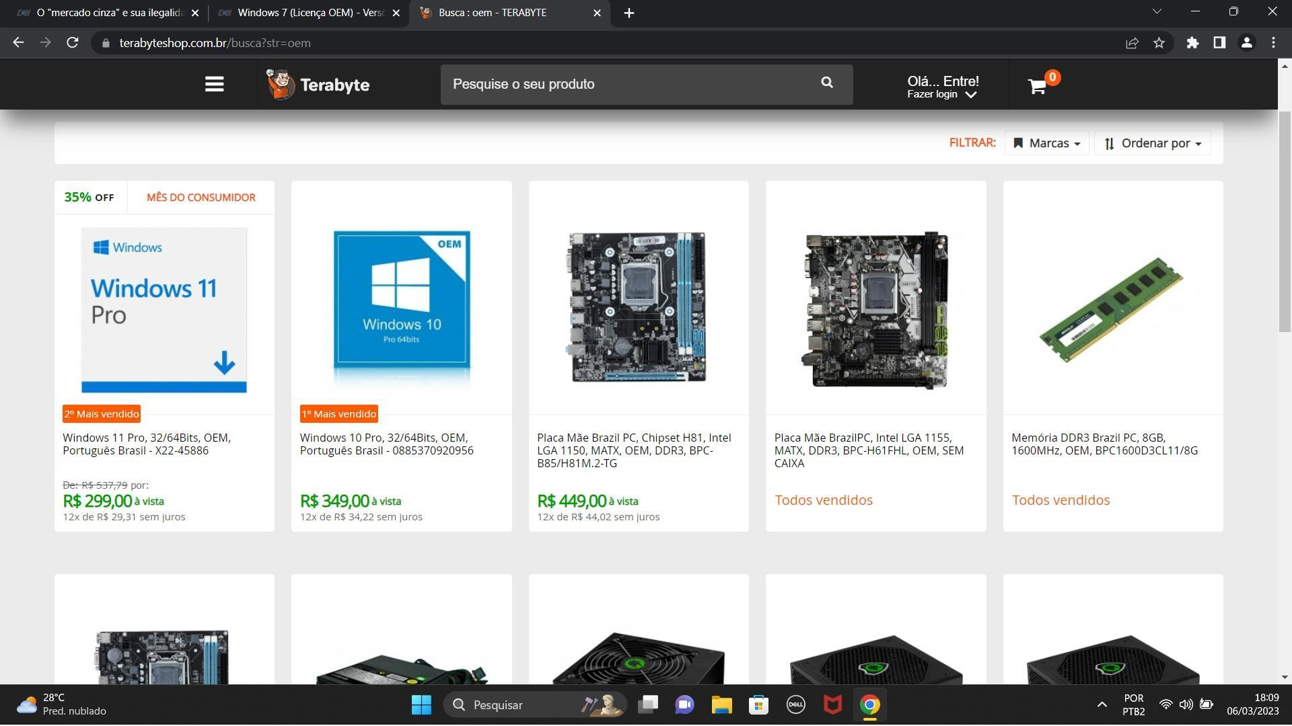Open Windows 11 Pro OEM title link

coord(147,444)
